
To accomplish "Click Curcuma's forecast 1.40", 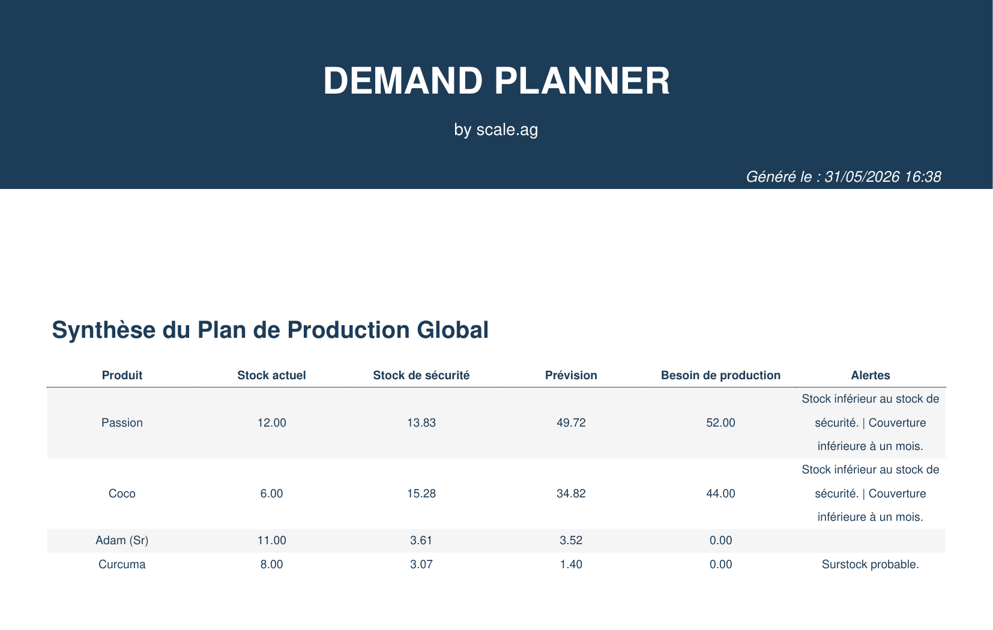I will pos(571,565).
